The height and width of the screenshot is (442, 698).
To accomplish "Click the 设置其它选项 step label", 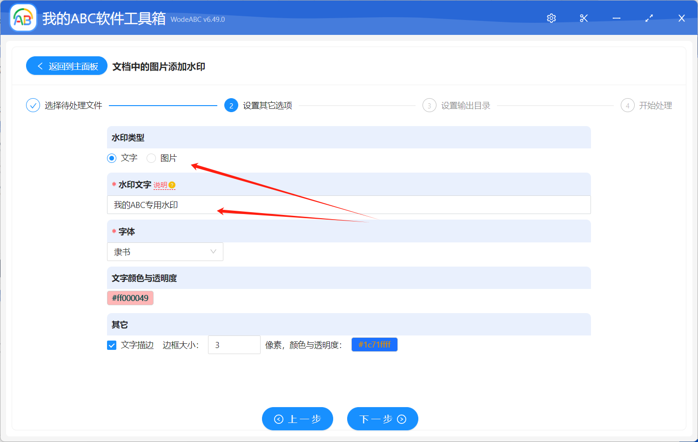I will (267, 106).
